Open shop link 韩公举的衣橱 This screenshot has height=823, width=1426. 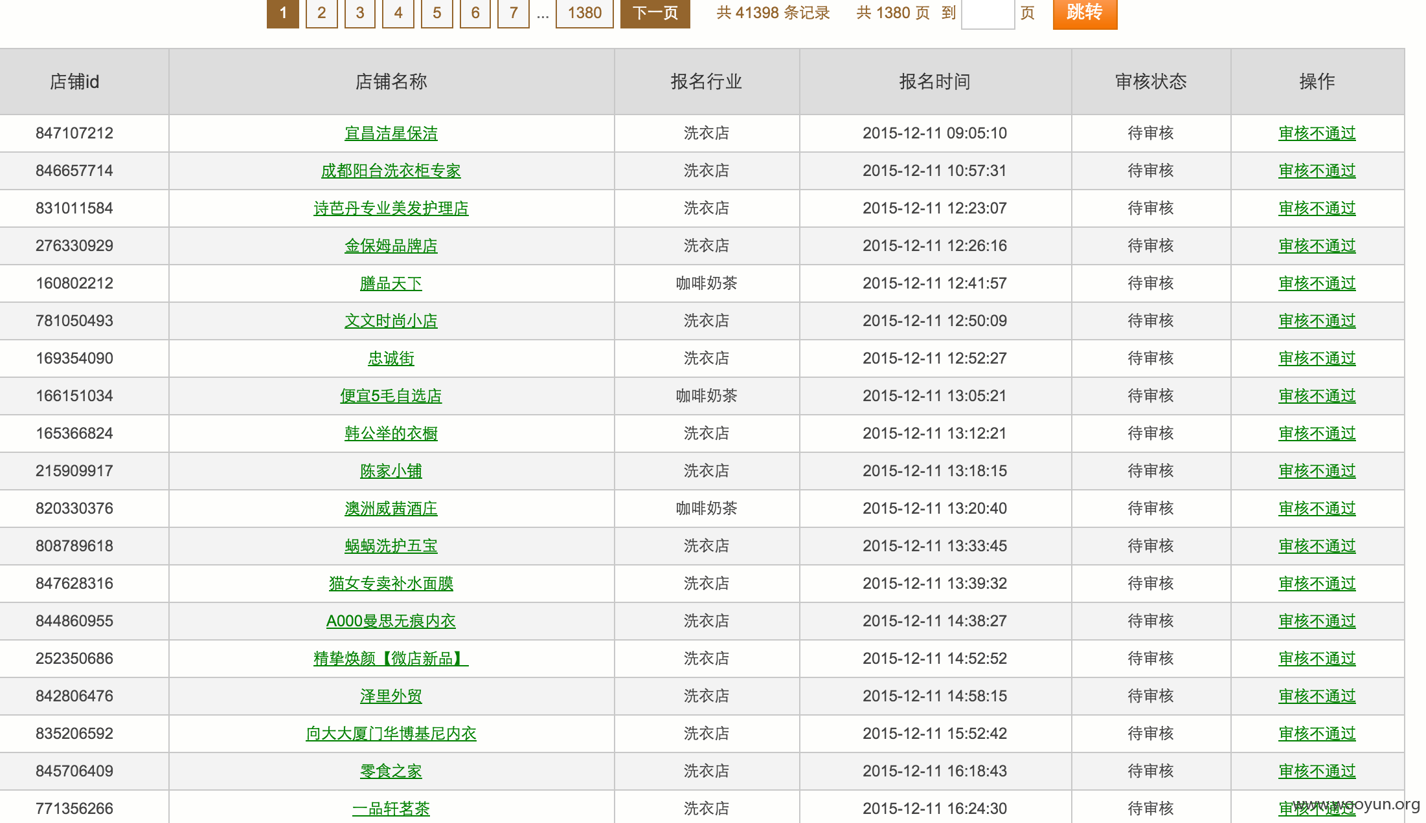pyautogui.click(x=391, y=433)
